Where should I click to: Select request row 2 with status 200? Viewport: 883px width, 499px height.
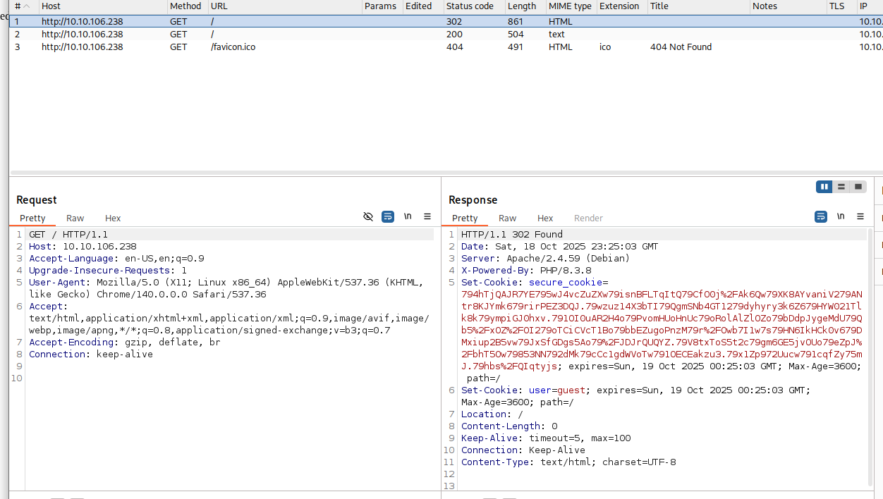(233, 35)
